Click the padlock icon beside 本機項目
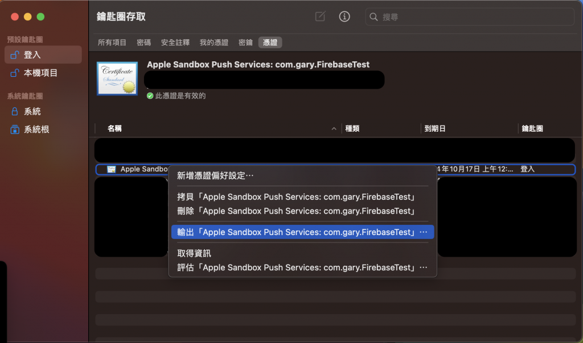The width and height of the screenshot is (583, 343). coord(15,73)
